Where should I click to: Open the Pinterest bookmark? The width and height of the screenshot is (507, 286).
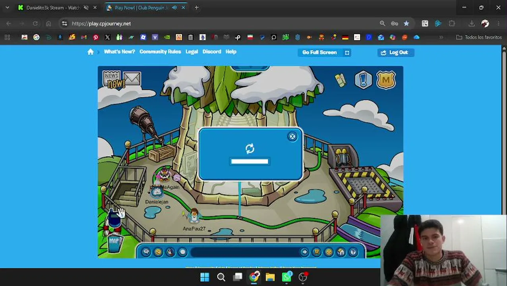(x=96, y=37)
